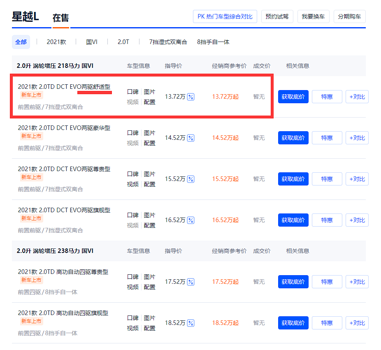Click 预约试驾 button

(277, 16)
